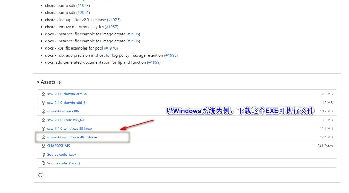349x193 pixels.
Task: Click the Assets count badge 9
Action: point(59,82)
